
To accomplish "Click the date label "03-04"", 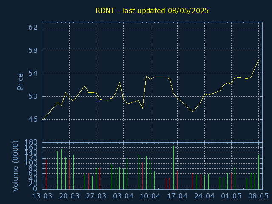I will [x=123, y=196].
